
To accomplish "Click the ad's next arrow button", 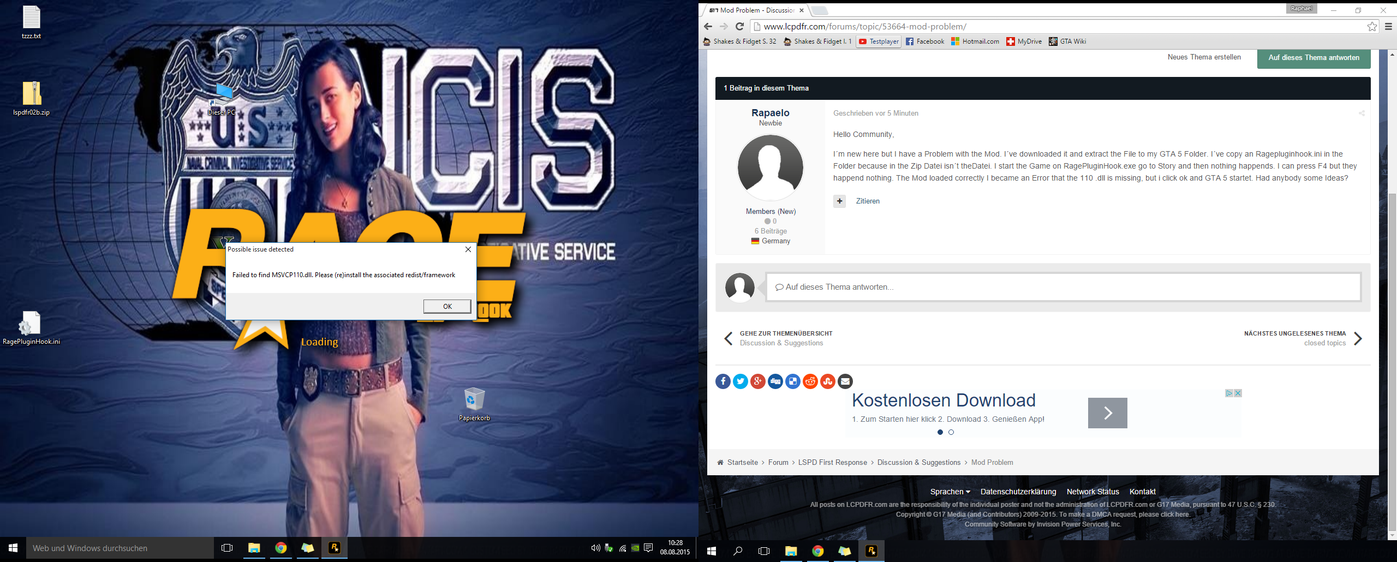I will pos(1107,413).
